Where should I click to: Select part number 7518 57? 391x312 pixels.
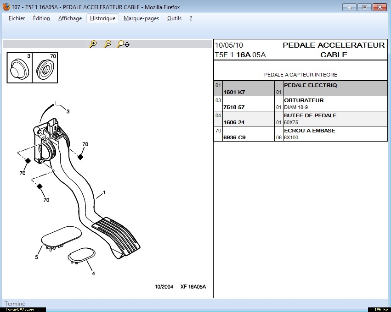pos(234,107)
